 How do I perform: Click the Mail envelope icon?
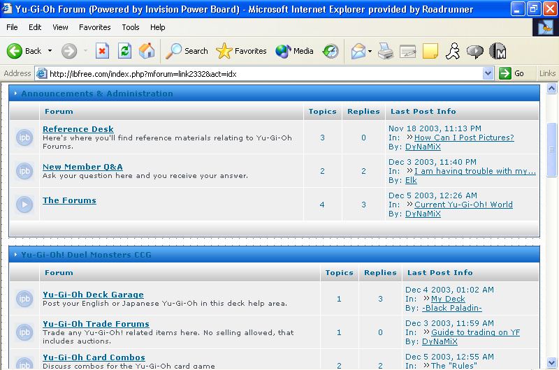[x=358, y=51]
